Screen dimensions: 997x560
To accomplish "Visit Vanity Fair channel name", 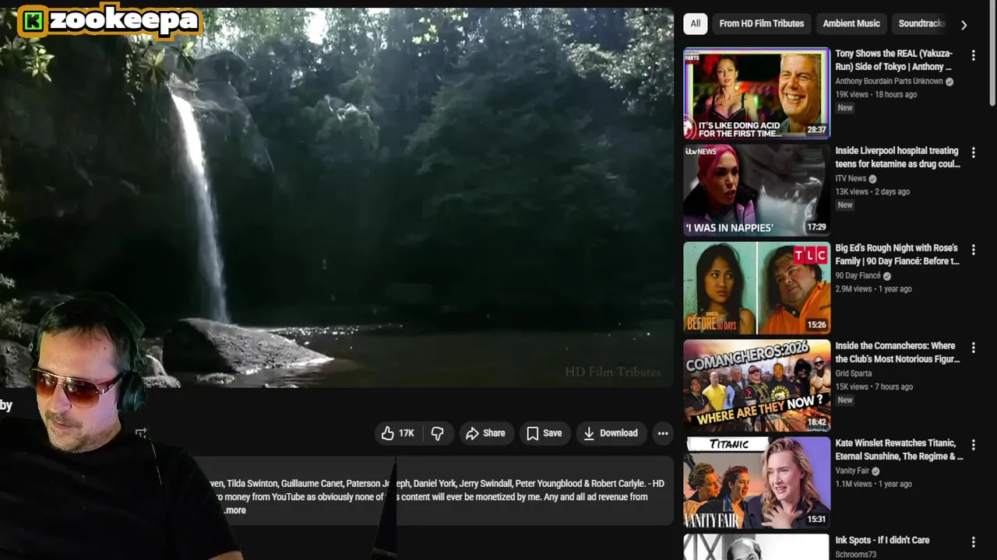I will click(852, 471).
